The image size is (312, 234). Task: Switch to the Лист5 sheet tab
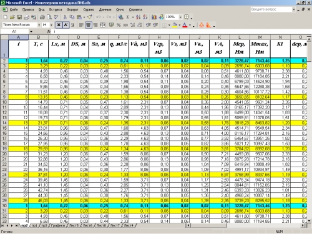point(74,225)
